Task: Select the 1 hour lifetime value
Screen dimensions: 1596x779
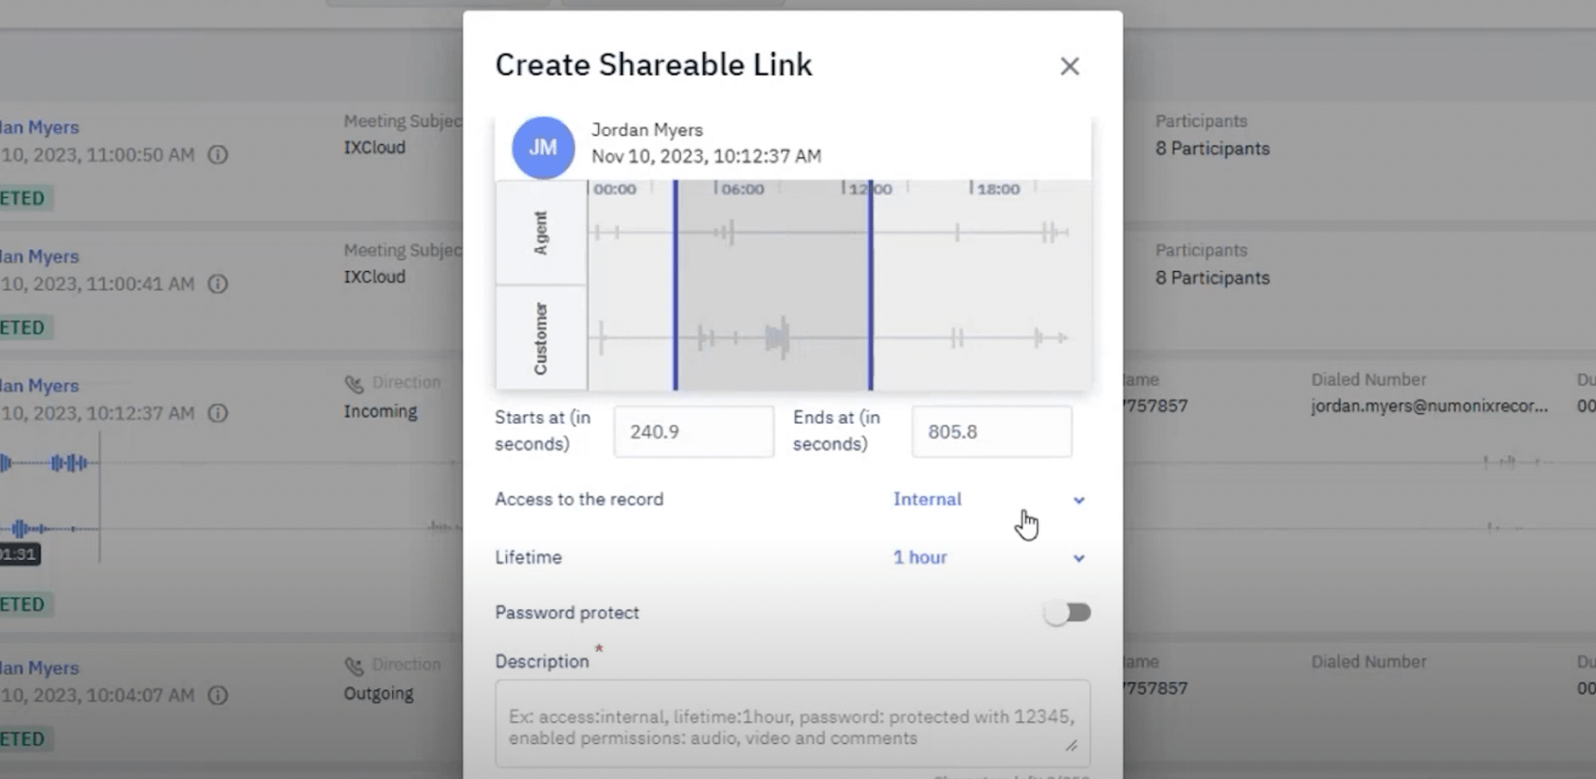Action: [x=919, y=557]
